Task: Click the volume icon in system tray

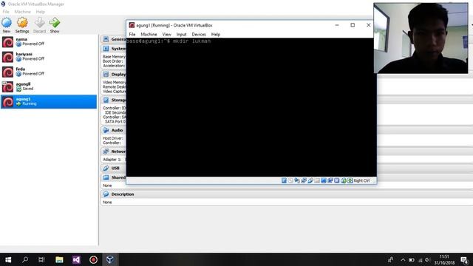Action: click(427, 259)
